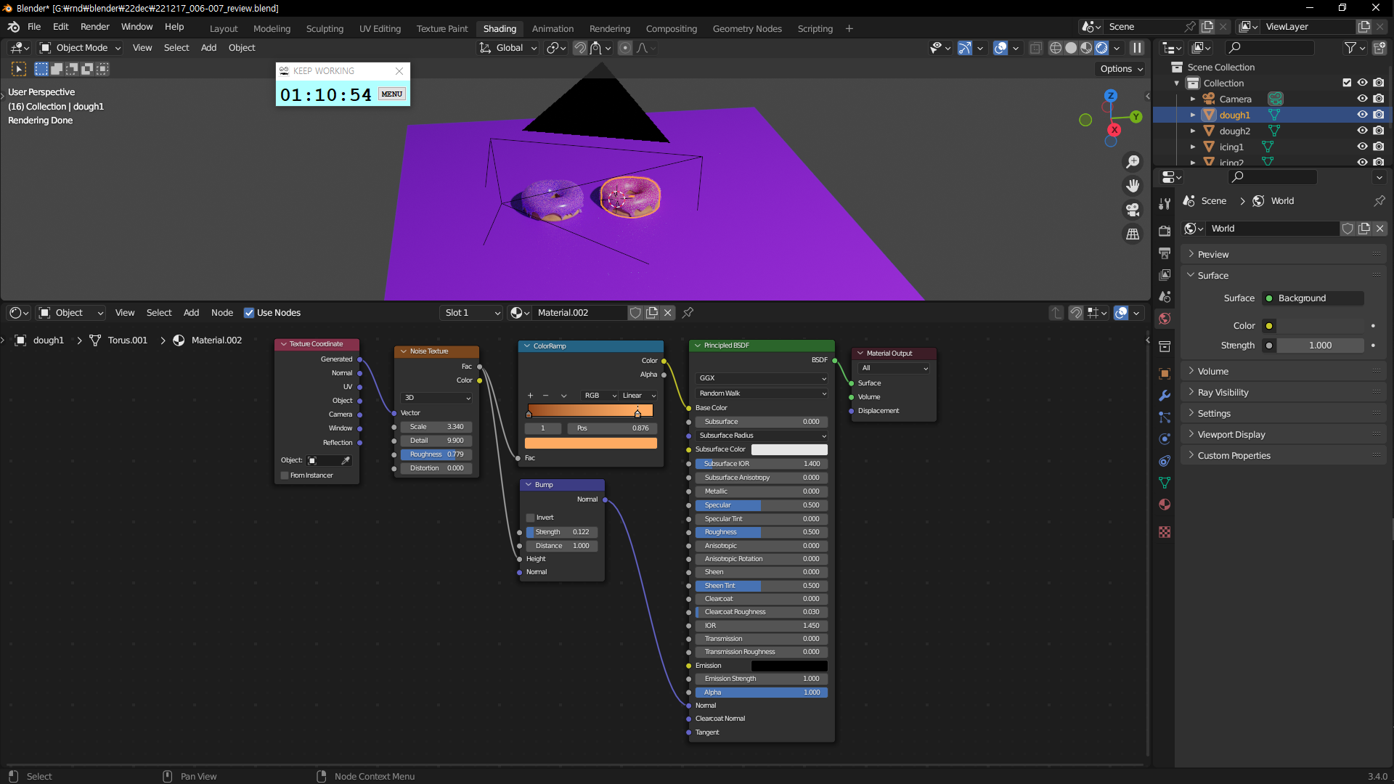Click the pan hand icon in the viewport
Image resolution: width=1394 pixels, height=784 pixels.
tap(1133, 186)
